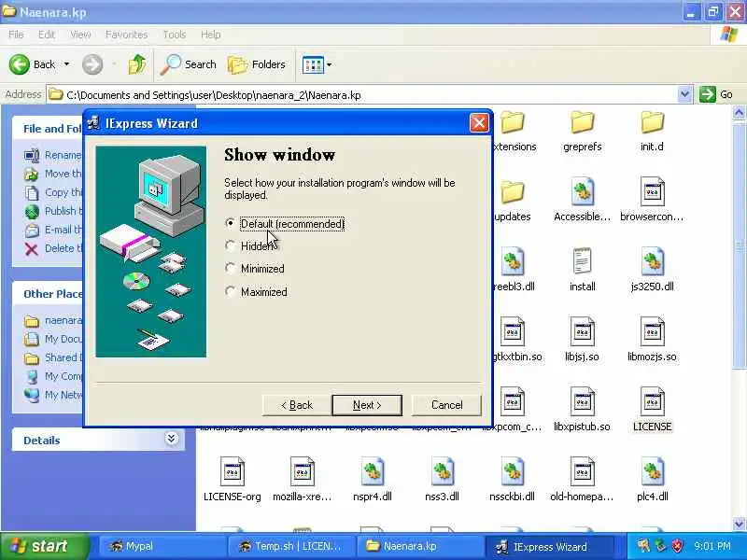Toggle the Folders pane
This screenshot has width=747, height=560.
[x=257, y=64]
